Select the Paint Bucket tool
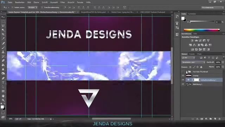Screen dimensions: 225x127 [3, 65]
